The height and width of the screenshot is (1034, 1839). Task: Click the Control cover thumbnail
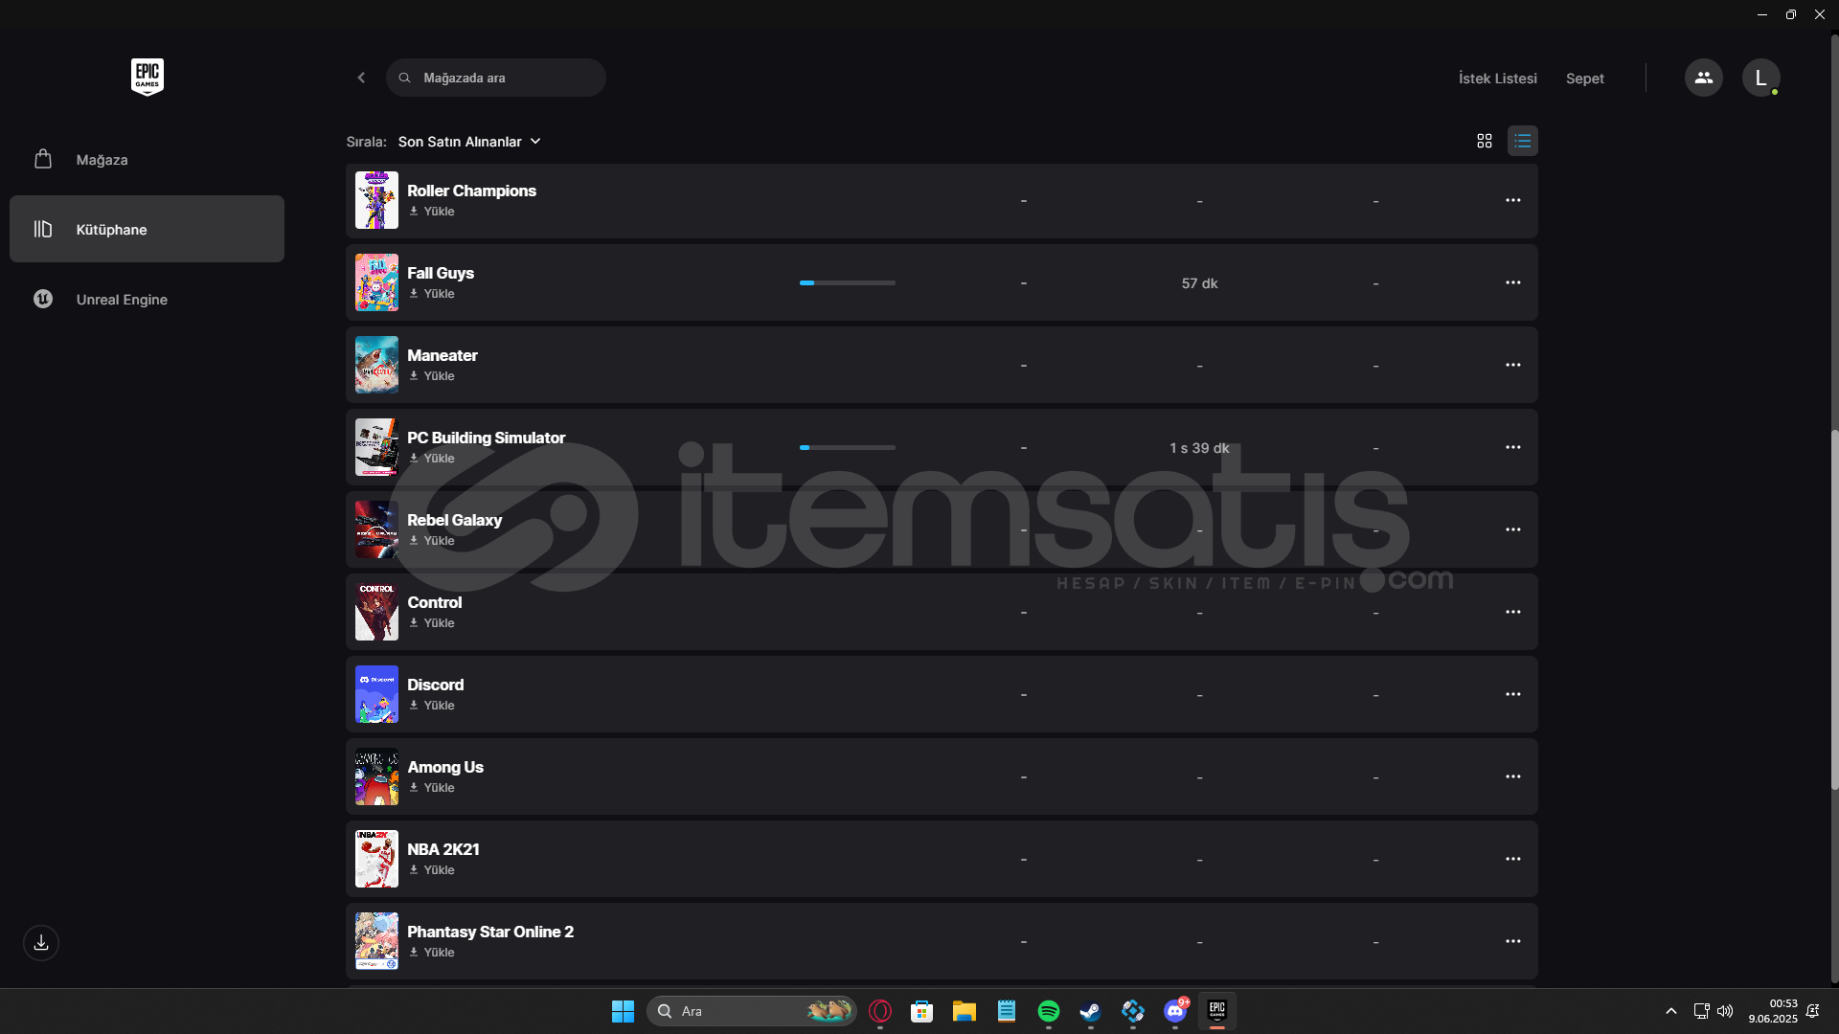tap(376, 612)
